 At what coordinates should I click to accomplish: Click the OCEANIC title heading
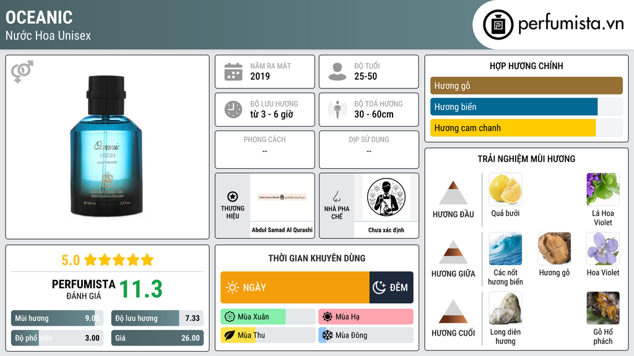coord(39,17)
